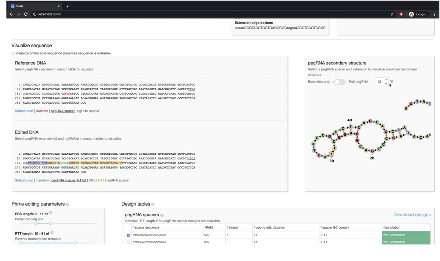The image size is (440, 261).
Task: Click left handle of PBS length slider
Action: pyautogui.click(x=36, y=223)
